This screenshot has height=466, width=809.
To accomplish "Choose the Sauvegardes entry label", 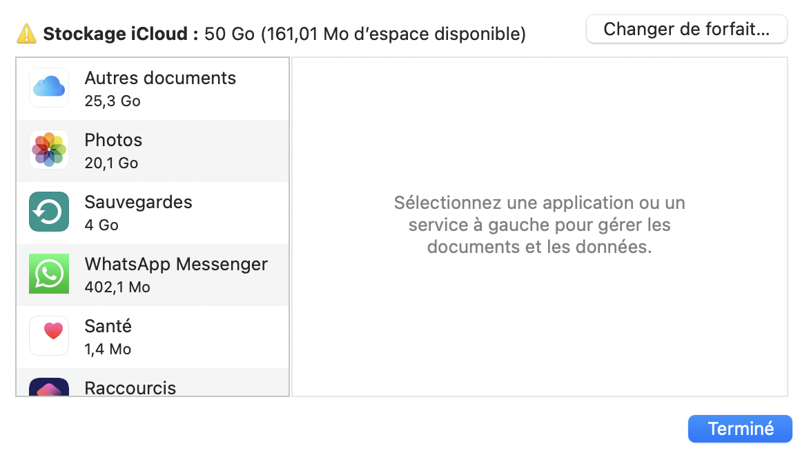I will click(x=138, y=203).
